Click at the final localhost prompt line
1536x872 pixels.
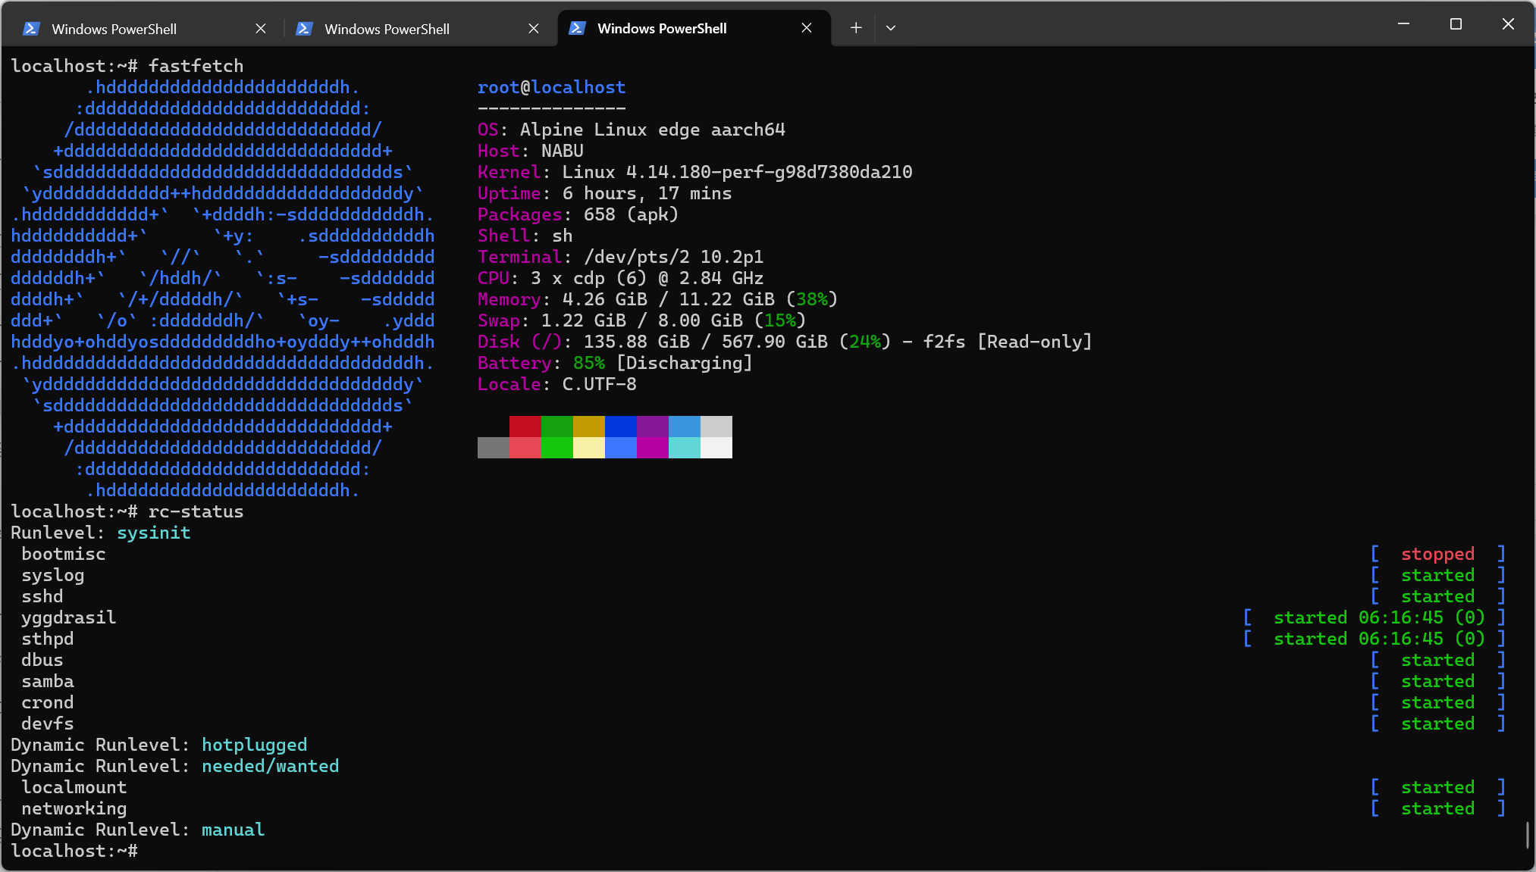click(x=74, y=851)
